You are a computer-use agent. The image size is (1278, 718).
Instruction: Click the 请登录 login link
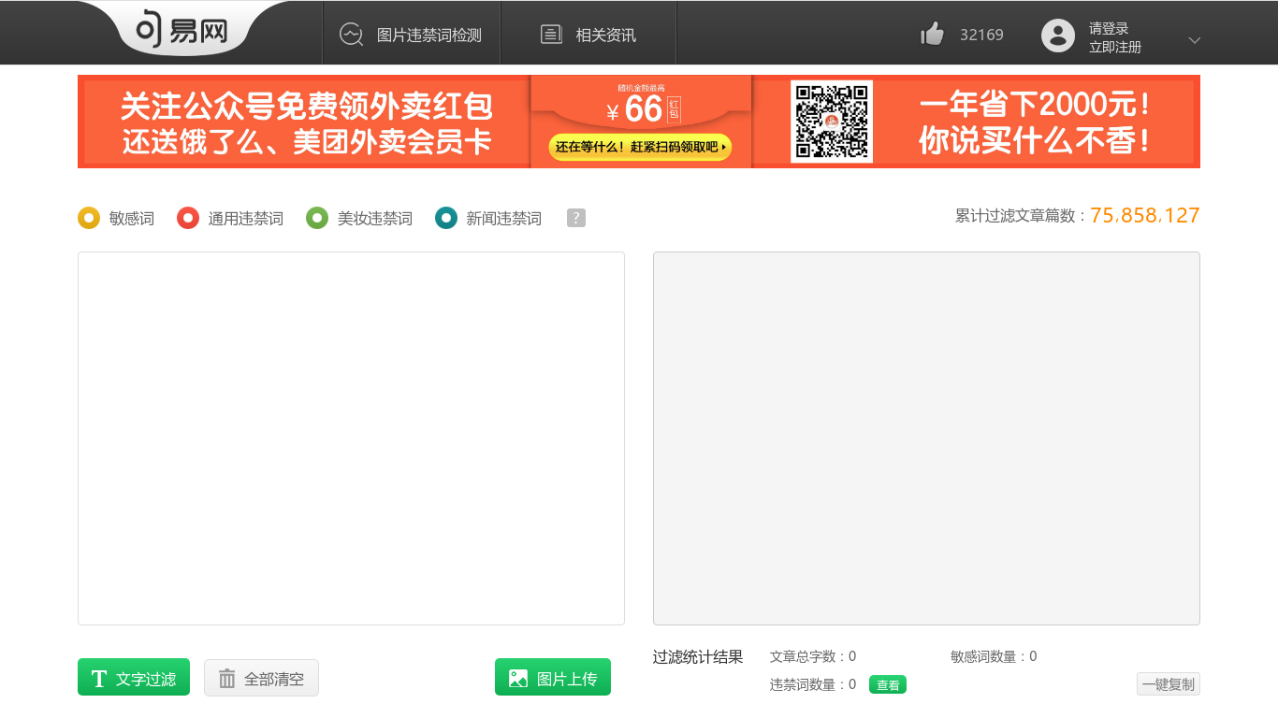[1109, 28]
